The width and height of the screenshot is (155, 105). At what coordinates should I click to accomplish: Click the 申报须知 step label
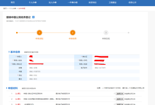[x=39, y=39]
